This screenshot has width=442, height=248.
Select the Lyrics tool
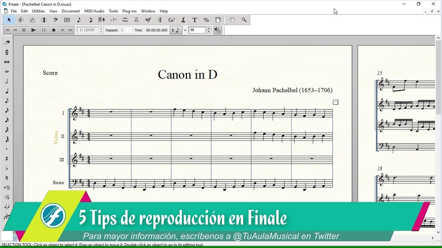(x=183, y=20)
